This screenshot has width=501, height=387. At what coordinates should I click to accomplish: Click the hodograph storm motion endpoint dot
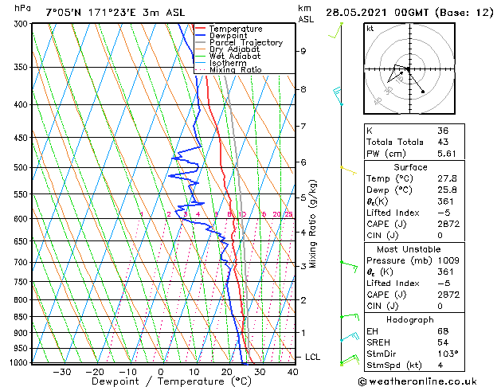(x=423, y=92)
